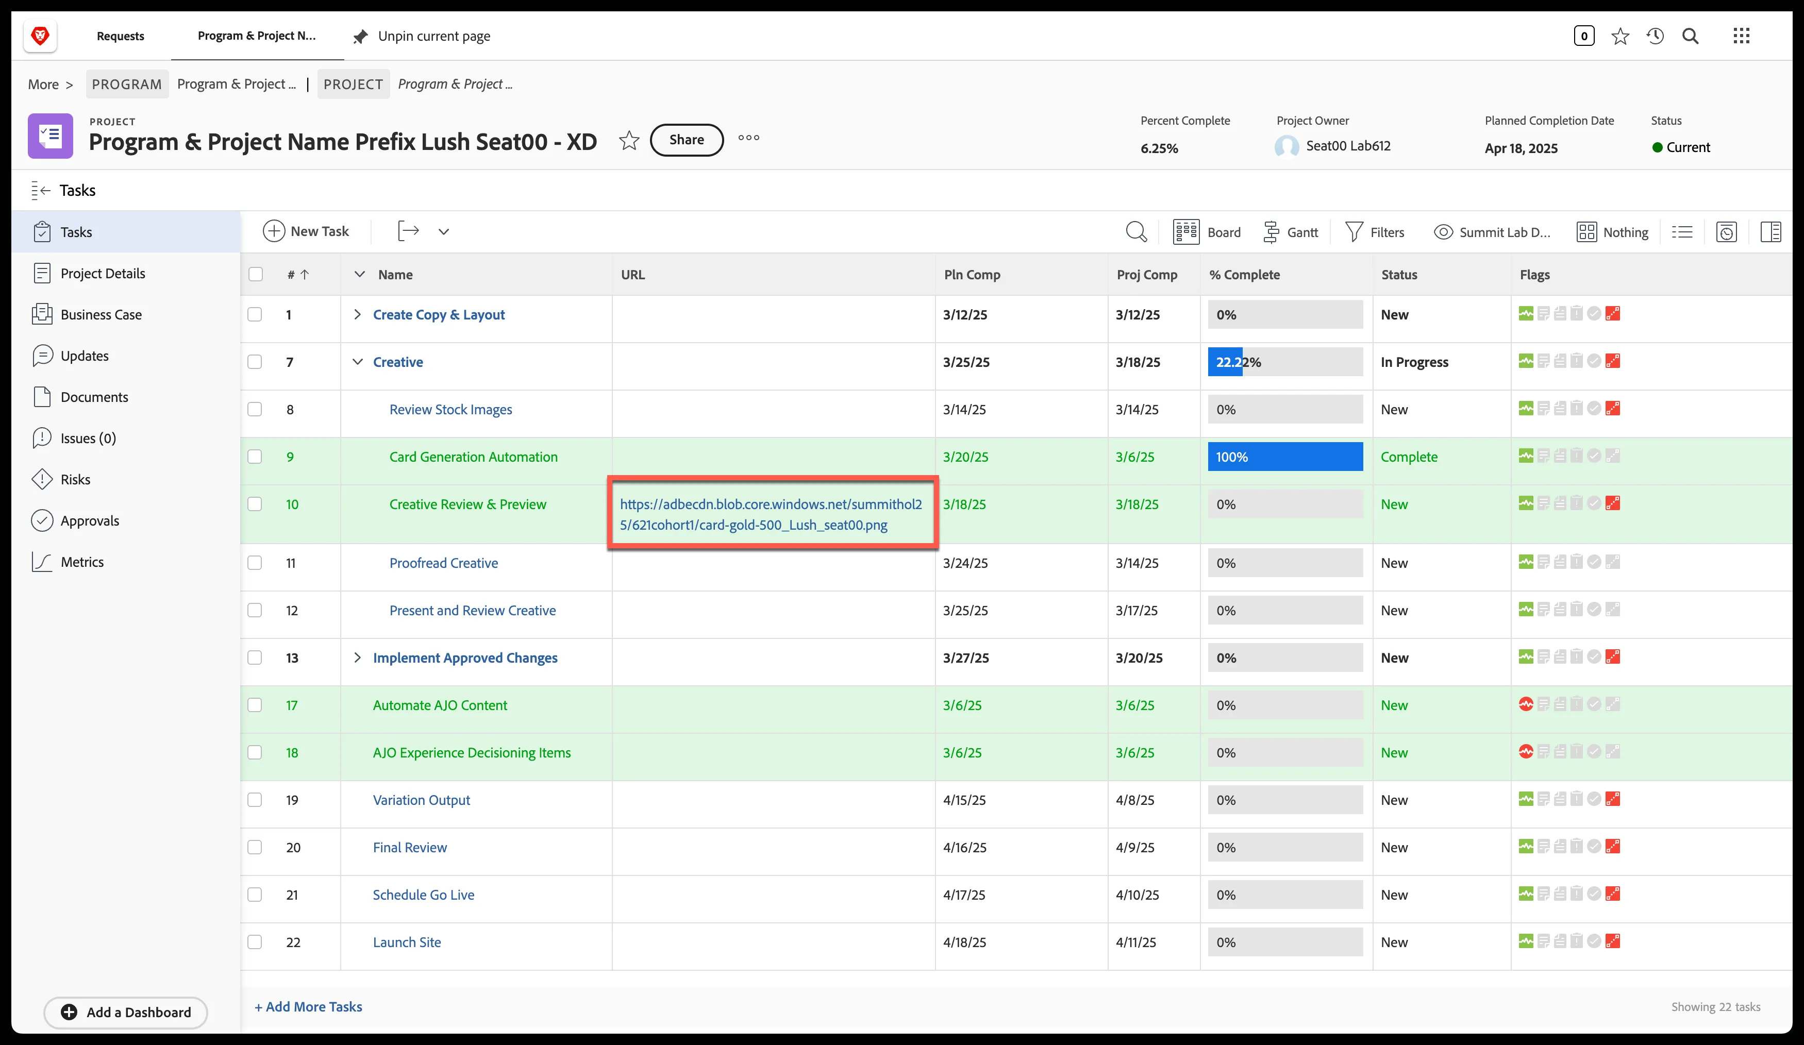Favorite the project with the title star
Screen dimensions: 1804x1045
[x=628, y=140]
